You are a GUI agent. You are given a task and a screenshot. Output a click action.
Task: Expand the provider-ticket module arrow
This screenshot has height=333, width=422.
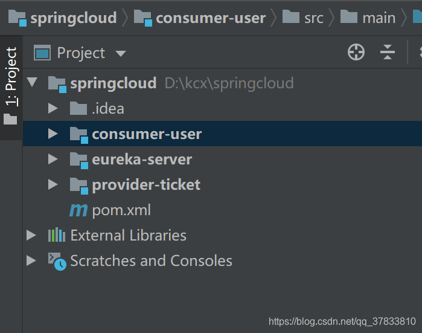point(53,184)
